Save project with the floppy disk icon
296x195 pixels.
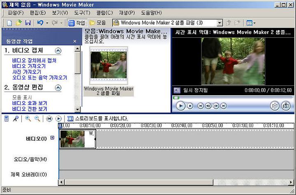tap(28, 23)
